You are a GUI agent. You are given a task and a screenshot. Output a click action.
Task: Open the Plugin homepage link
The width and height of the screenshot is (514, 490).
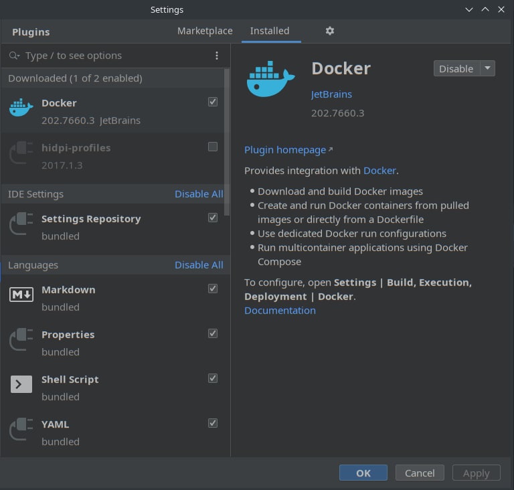point(285,150)
